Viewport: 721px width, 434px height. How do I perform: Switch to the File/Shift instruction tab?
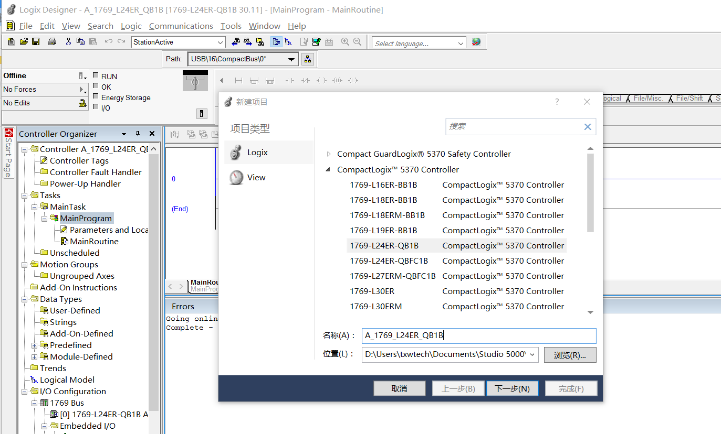coord(689,98)
